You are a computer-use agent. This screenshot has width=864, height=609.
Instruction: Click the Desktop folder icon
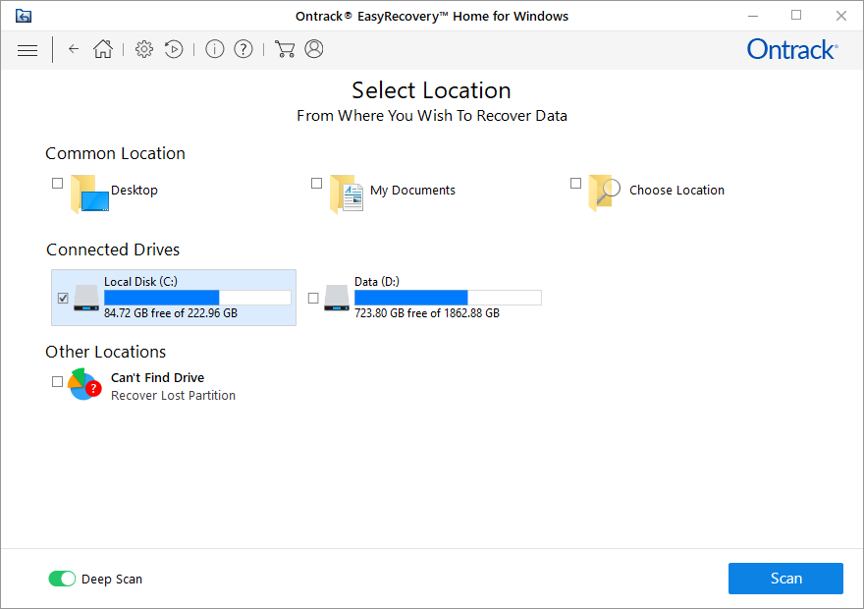click(89, 194)
